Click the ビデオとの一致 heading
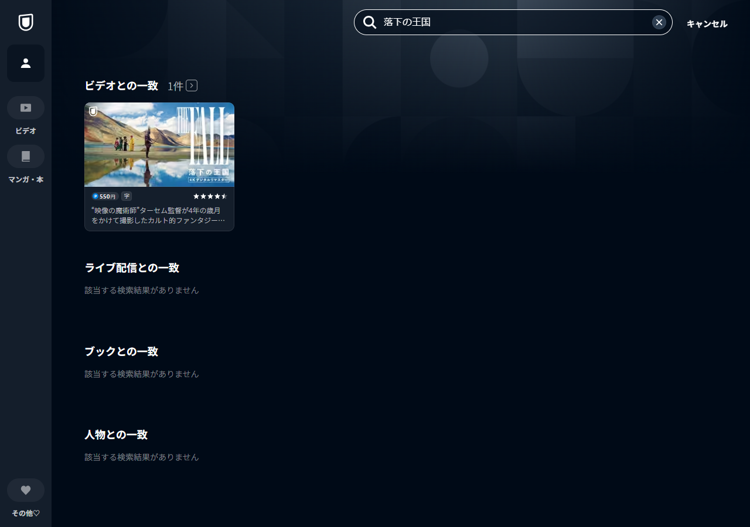750x527 pixels. tap(121, 85)
